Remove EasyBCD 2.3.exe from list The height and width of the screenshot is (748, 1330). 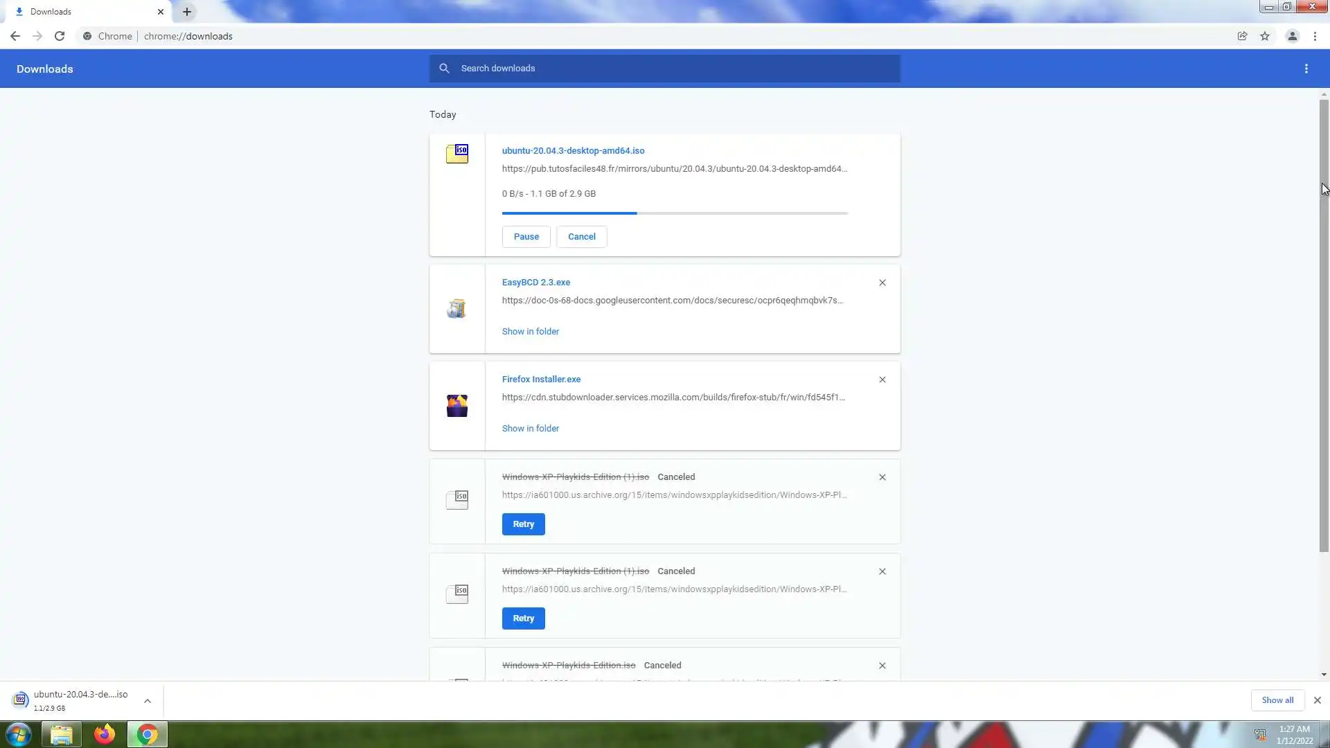[x=882, y=283]
